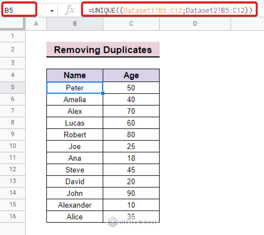The height and width of the screenshot is (235, 264).
Task: Select the Name header cell
Action: pos(75,75)
